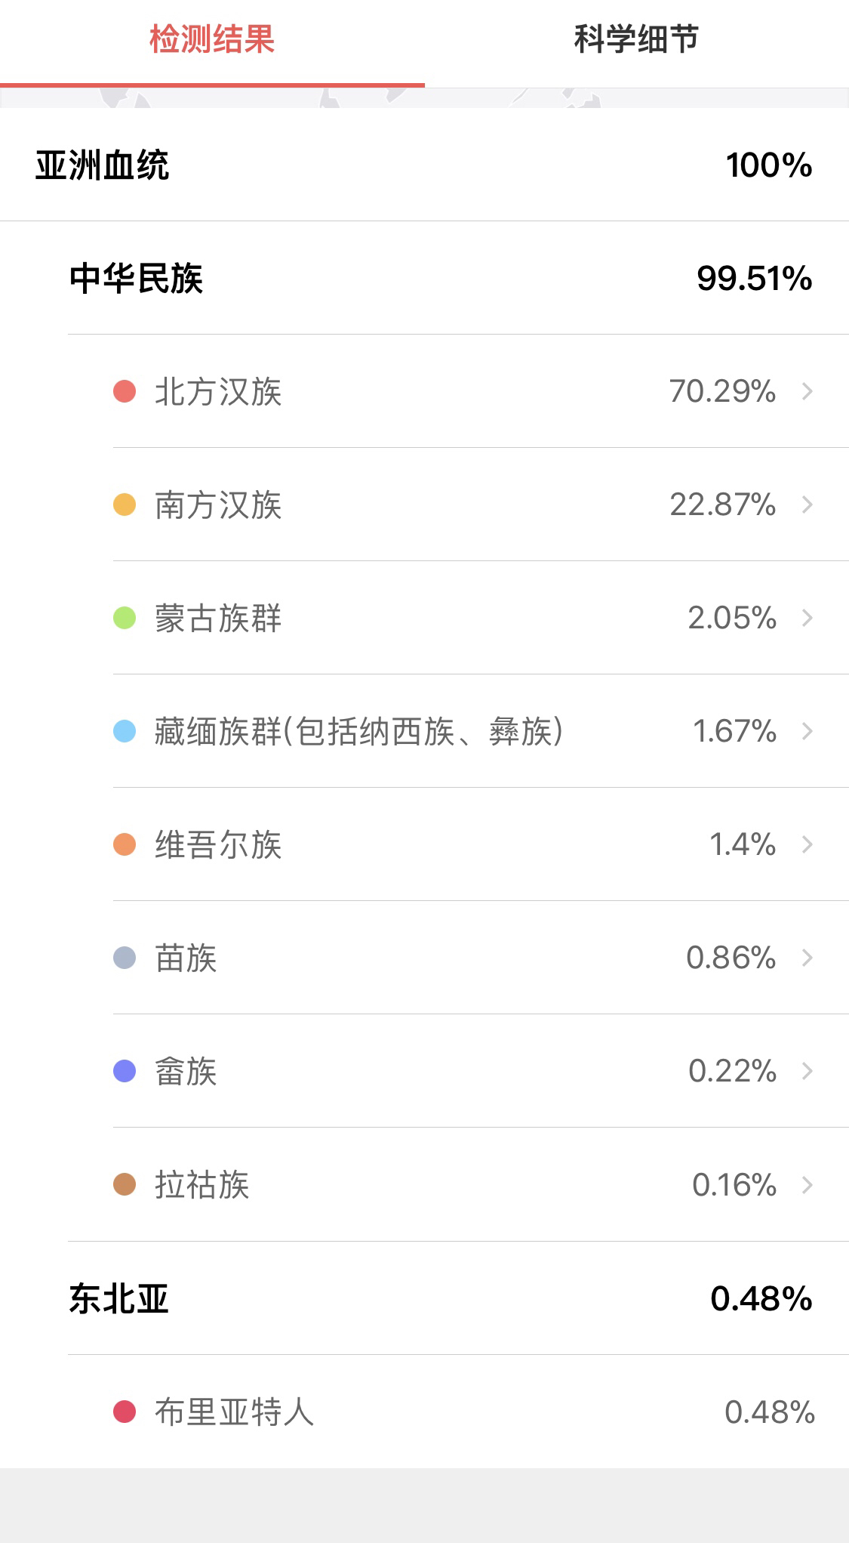Expand 蒙古族群 details arrow
Viewport: 849px width, 1543px height.
click(x=807, y=618)
